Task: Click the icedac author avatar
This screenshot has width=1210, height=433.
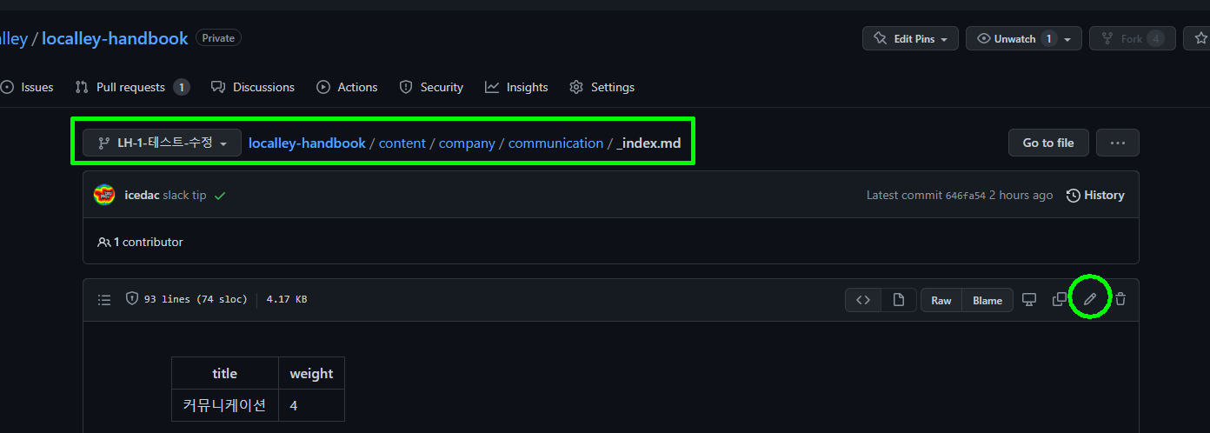Action: pos(104,195)
